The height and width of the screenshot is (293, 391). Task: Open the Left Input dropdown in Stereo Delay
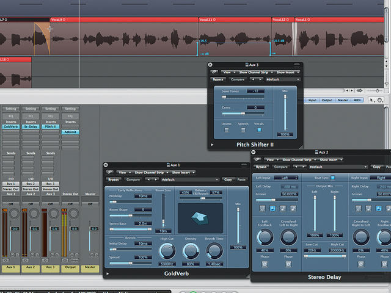286,178
